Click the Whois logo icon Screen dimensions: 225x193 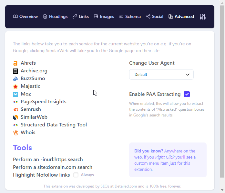click(15, 133)
